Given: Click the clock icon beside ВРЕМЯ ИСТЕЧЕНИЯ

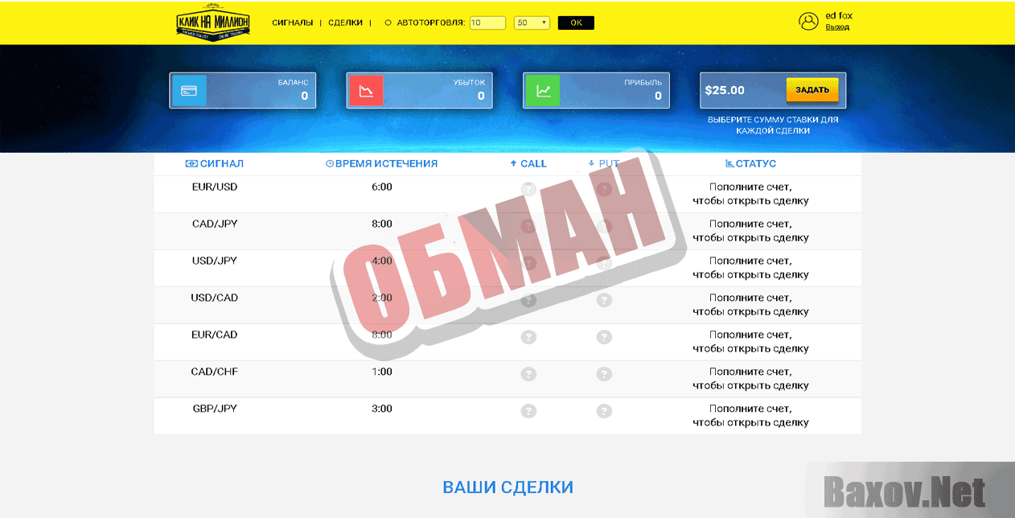Looking at the screenshot, I should (x=330, y=163).
